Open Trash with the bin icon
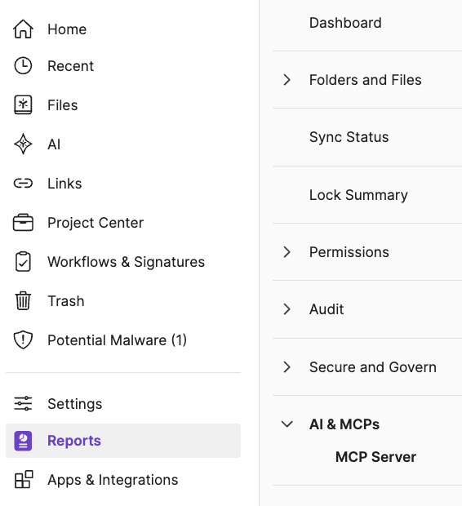Viewport: 462px width, 506px height. point(23,301)
